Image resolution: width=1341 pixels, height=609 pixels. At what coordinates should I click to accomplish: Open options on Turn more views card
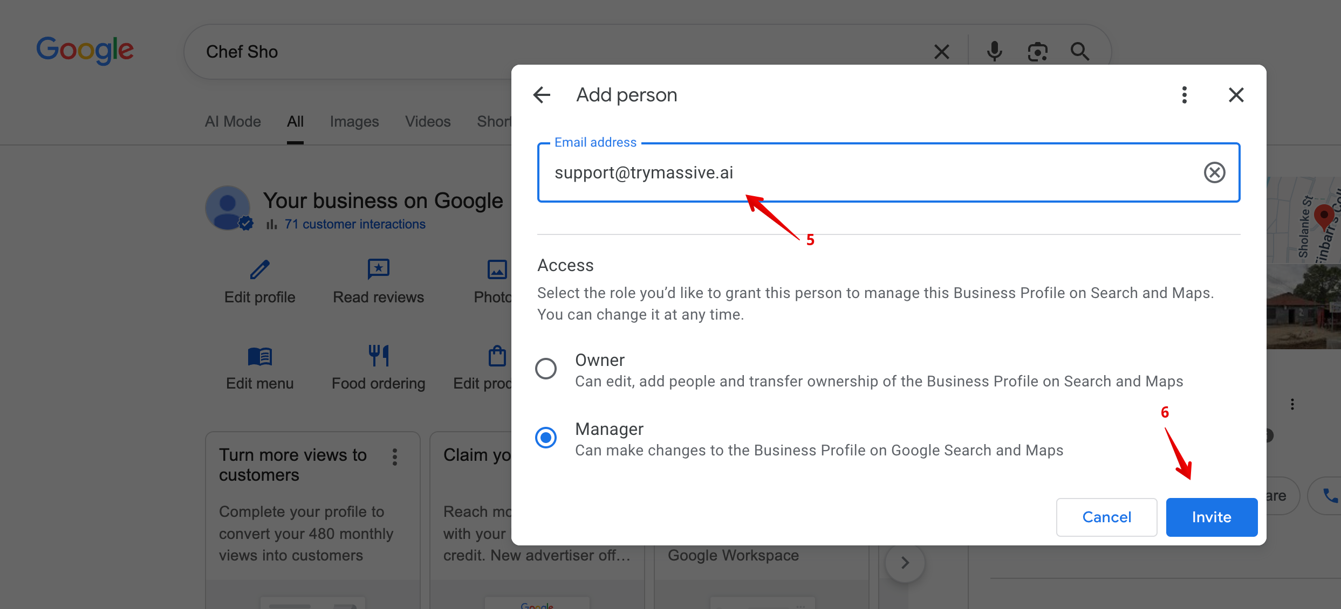coord(395,457)
